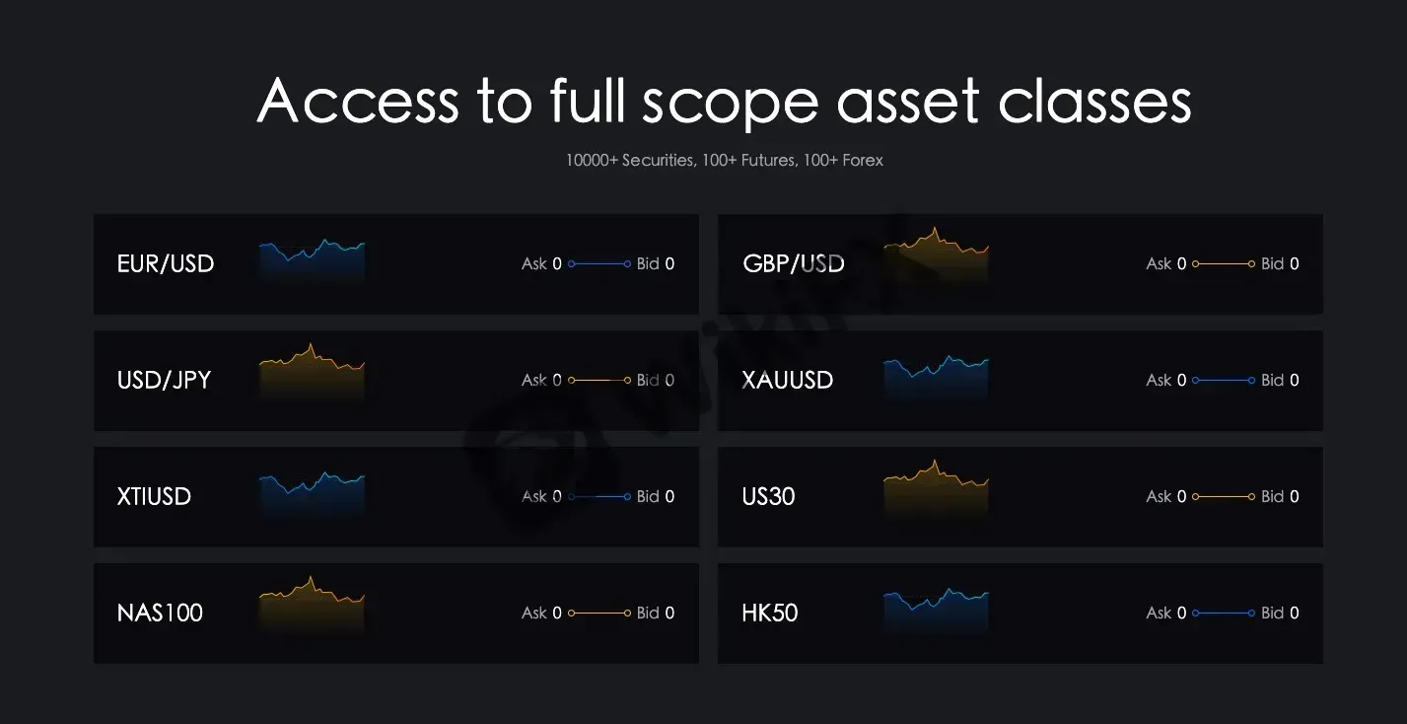Click the XAUUSD symbol name

click(788, 380)
